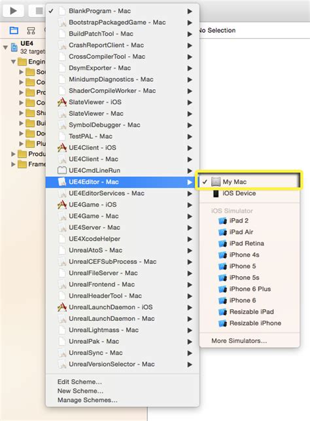
Task: Open submenu arrow for MinidumpDiagnostics - Mac
Action: [x=190, y=79]
